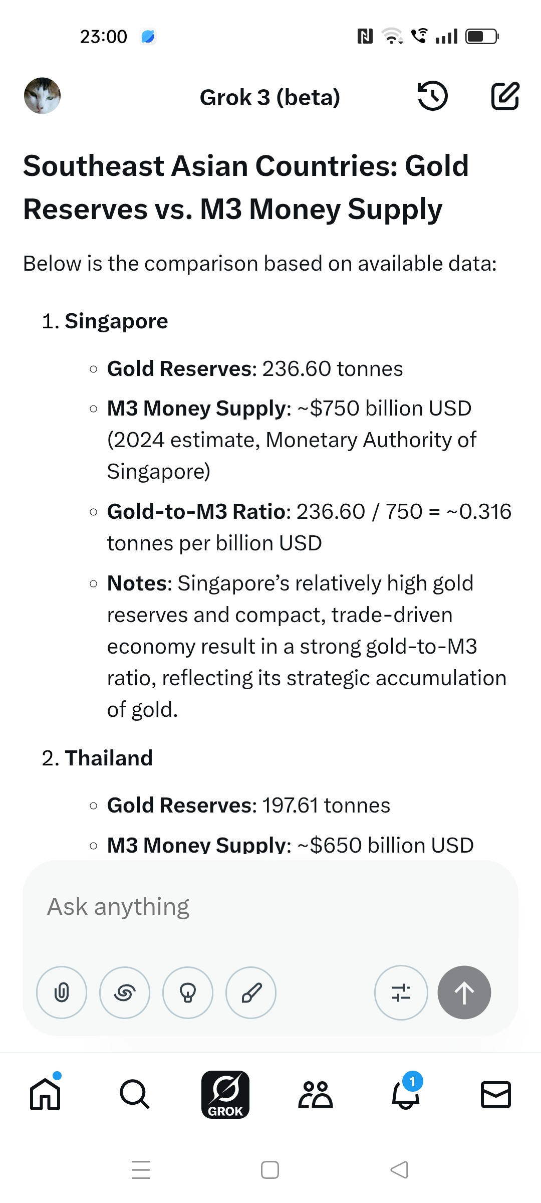Open the Search tab magnifier
The height and width of the screenshot is (1203, 541).
[135, 1094]
